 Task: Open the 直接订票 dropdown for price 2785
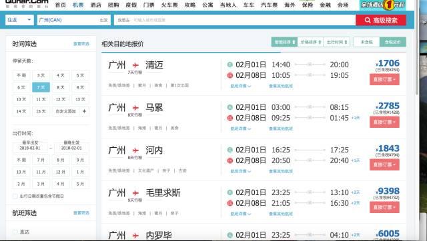tap(384, 122)
